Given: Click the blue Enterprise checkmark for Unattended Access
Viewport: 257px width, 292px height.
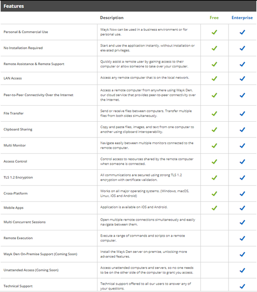Looking at the screenshot, I should click(x=242, y=270).
